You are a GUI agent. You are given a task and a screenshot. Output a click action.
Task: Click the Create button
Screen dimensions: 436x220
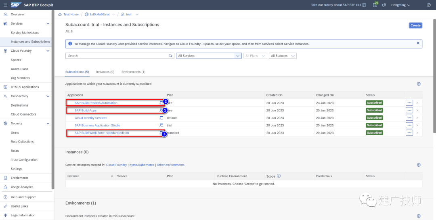click(415, 25)
